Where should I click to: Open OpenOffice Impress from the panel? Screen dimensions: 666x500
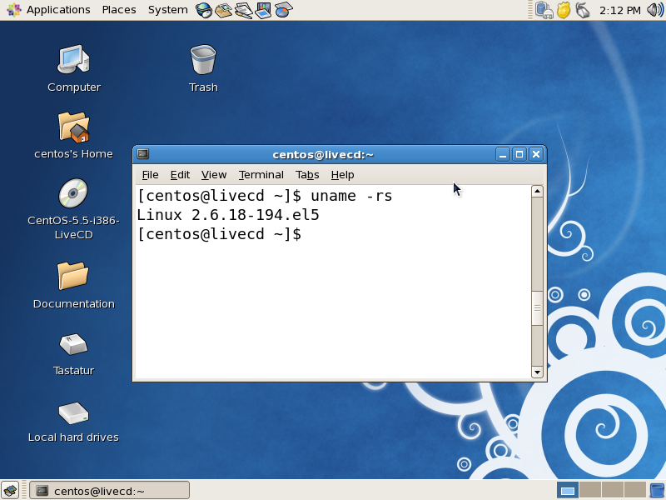tap(264, 9)
